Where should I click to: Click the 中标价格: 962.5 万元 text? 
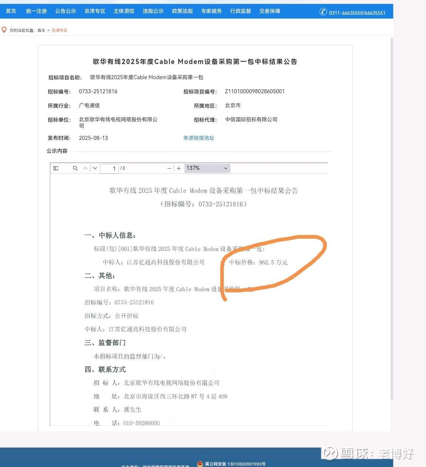tap(258, 262)
